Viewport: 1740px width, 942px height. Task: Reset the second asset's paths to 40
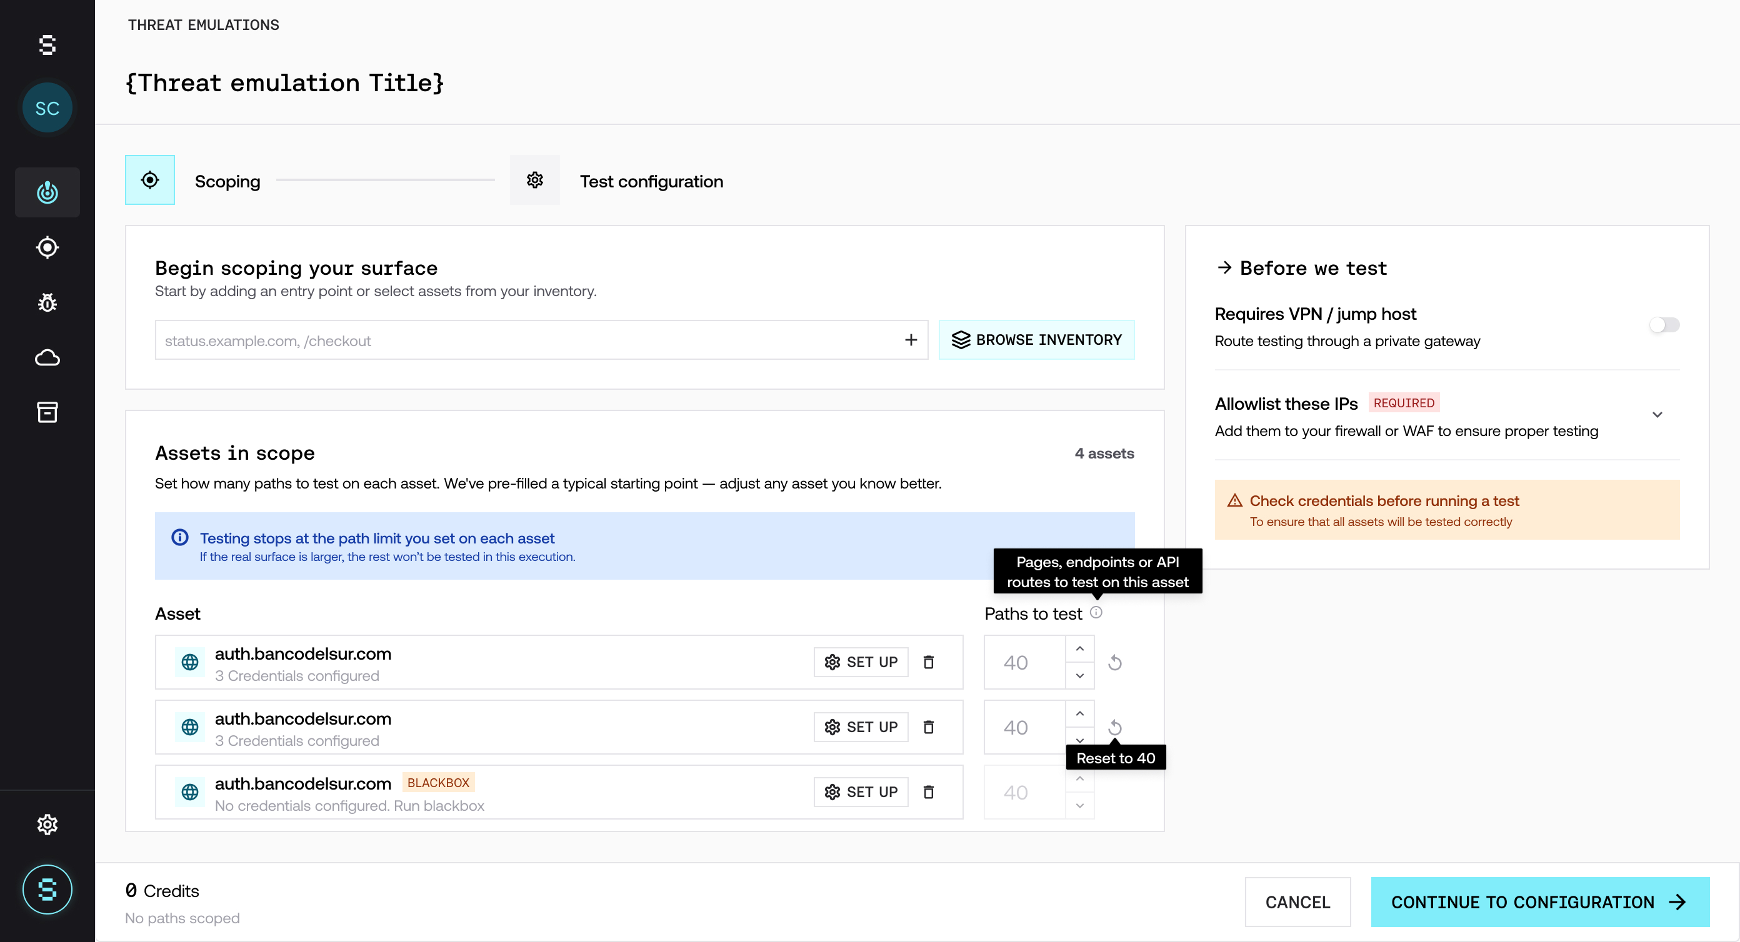point(1114,726)
